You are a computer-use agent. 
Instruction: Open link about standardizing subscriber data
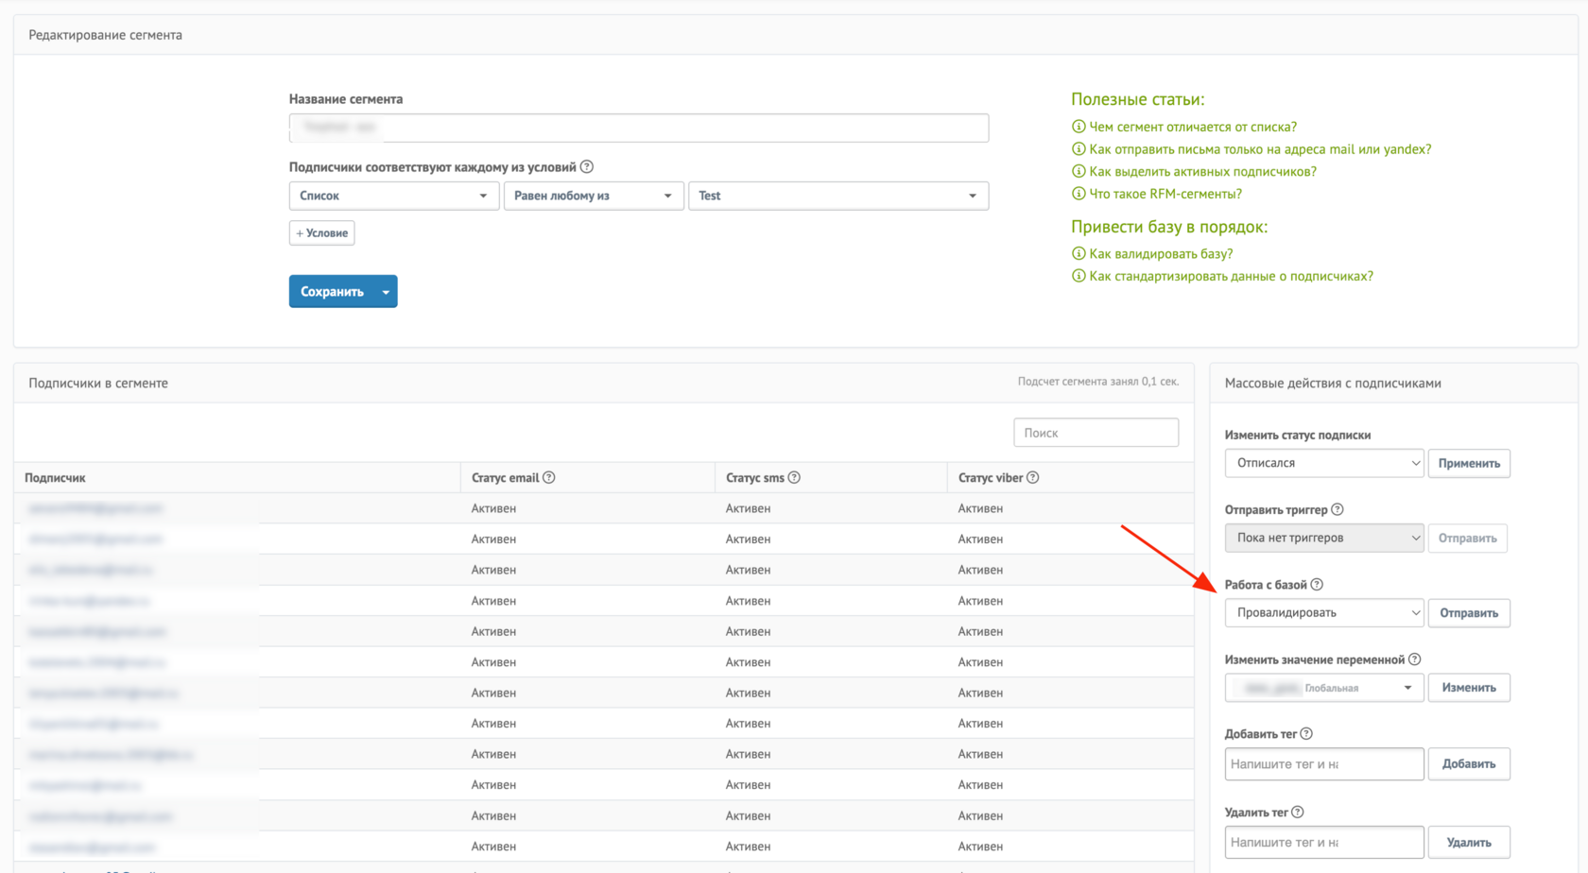(1231, 277)
